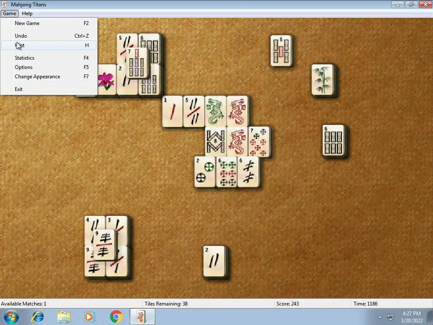
Task: Open Statistics from the Game menu
Action: [49, 58]
